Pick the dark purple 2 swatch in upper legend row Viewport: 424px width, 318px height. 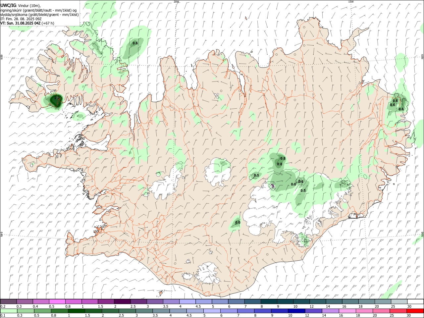click(x=122, y=302)
